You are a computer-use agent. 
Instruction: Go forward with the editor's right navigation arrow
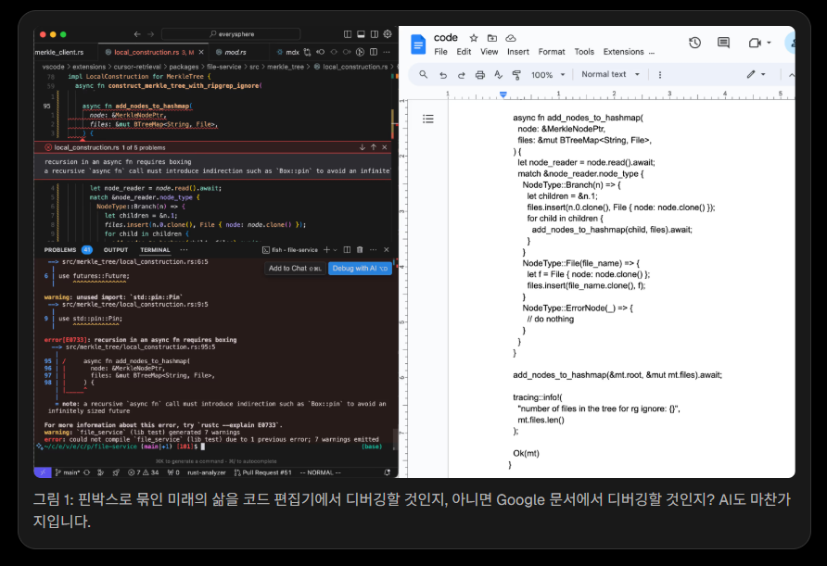[x=151, y=34]
